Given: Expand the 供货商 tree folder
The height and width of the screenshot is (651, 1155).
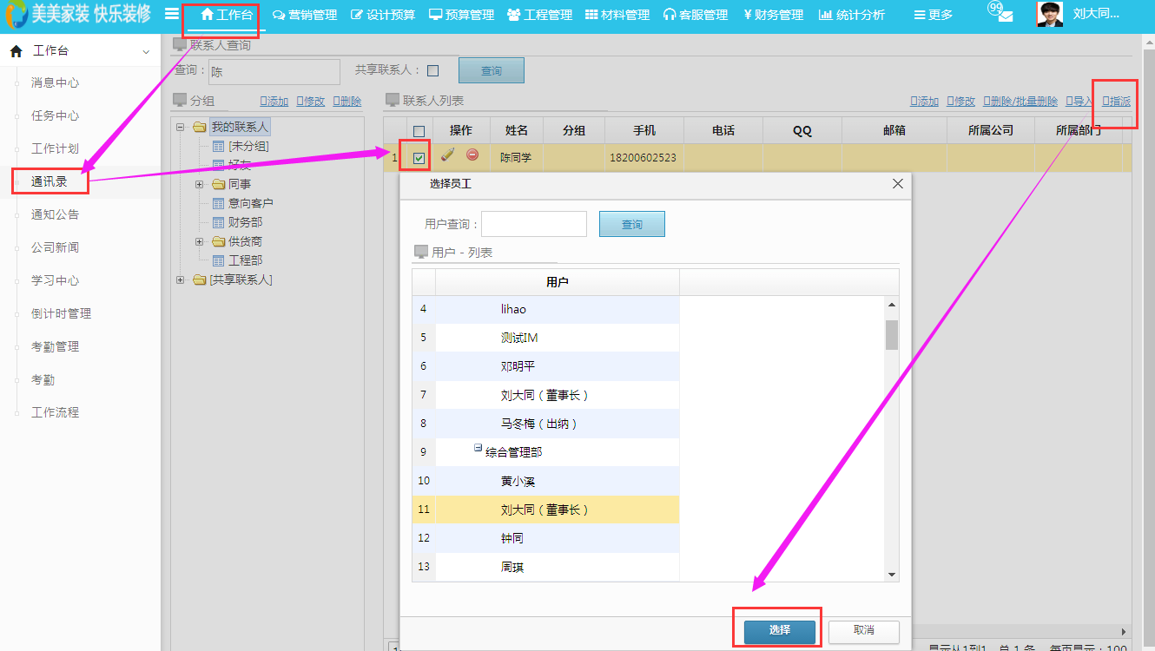Looking at the screenshot, I should (x=199, y=241).
